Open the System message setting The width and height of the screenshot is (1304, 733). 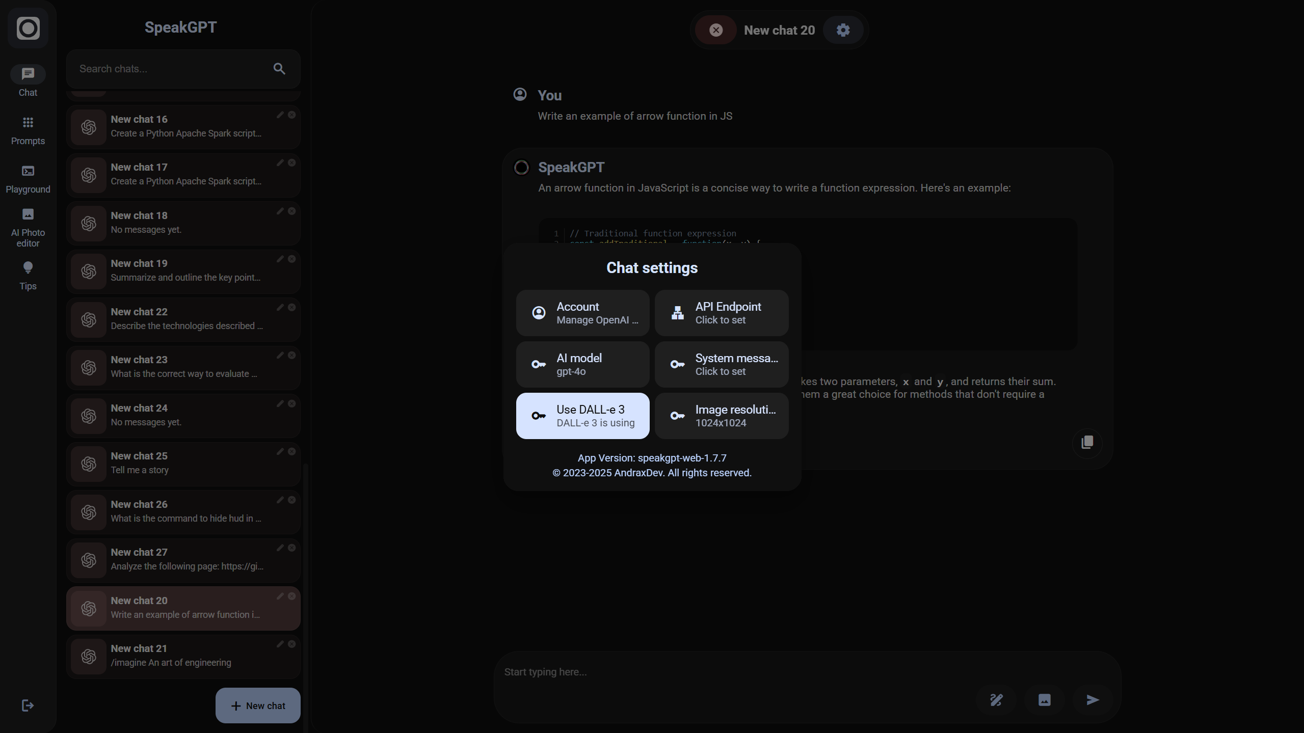click(x=721, y=364)
